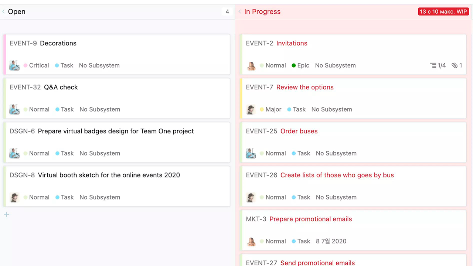The image size is (473, 266).
Task: Open the Critical priority dropdown on Decorations
Action: click(36, 65)
